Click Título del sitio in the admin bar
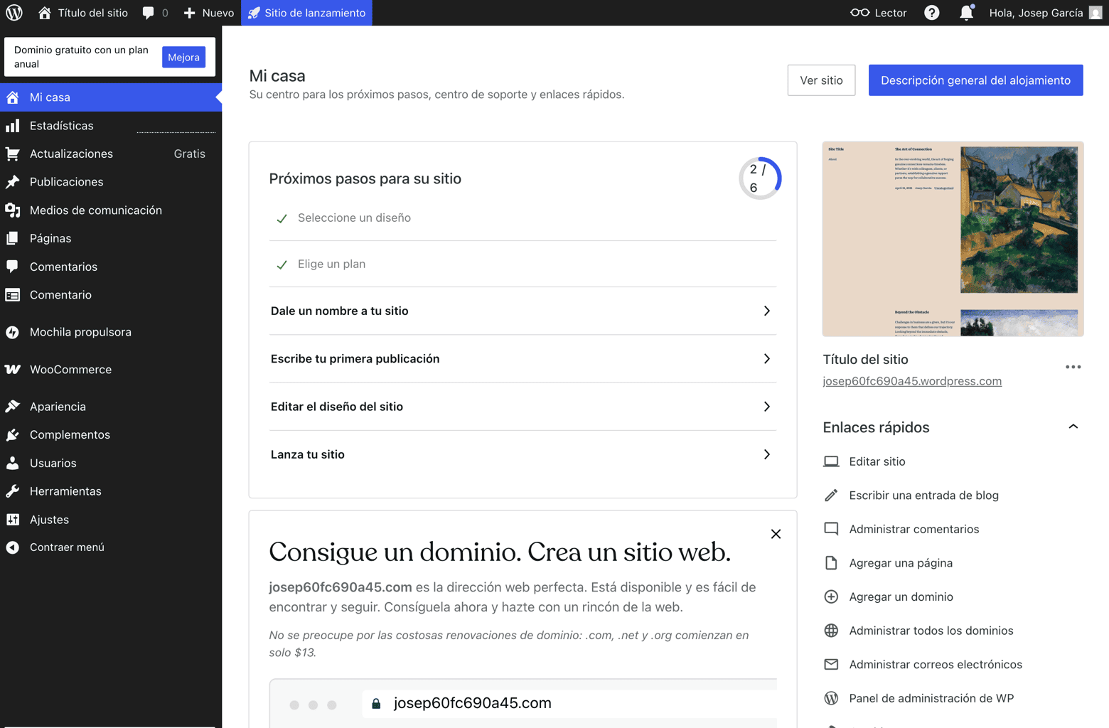1109x728 pixels. [x=83, y=13]
